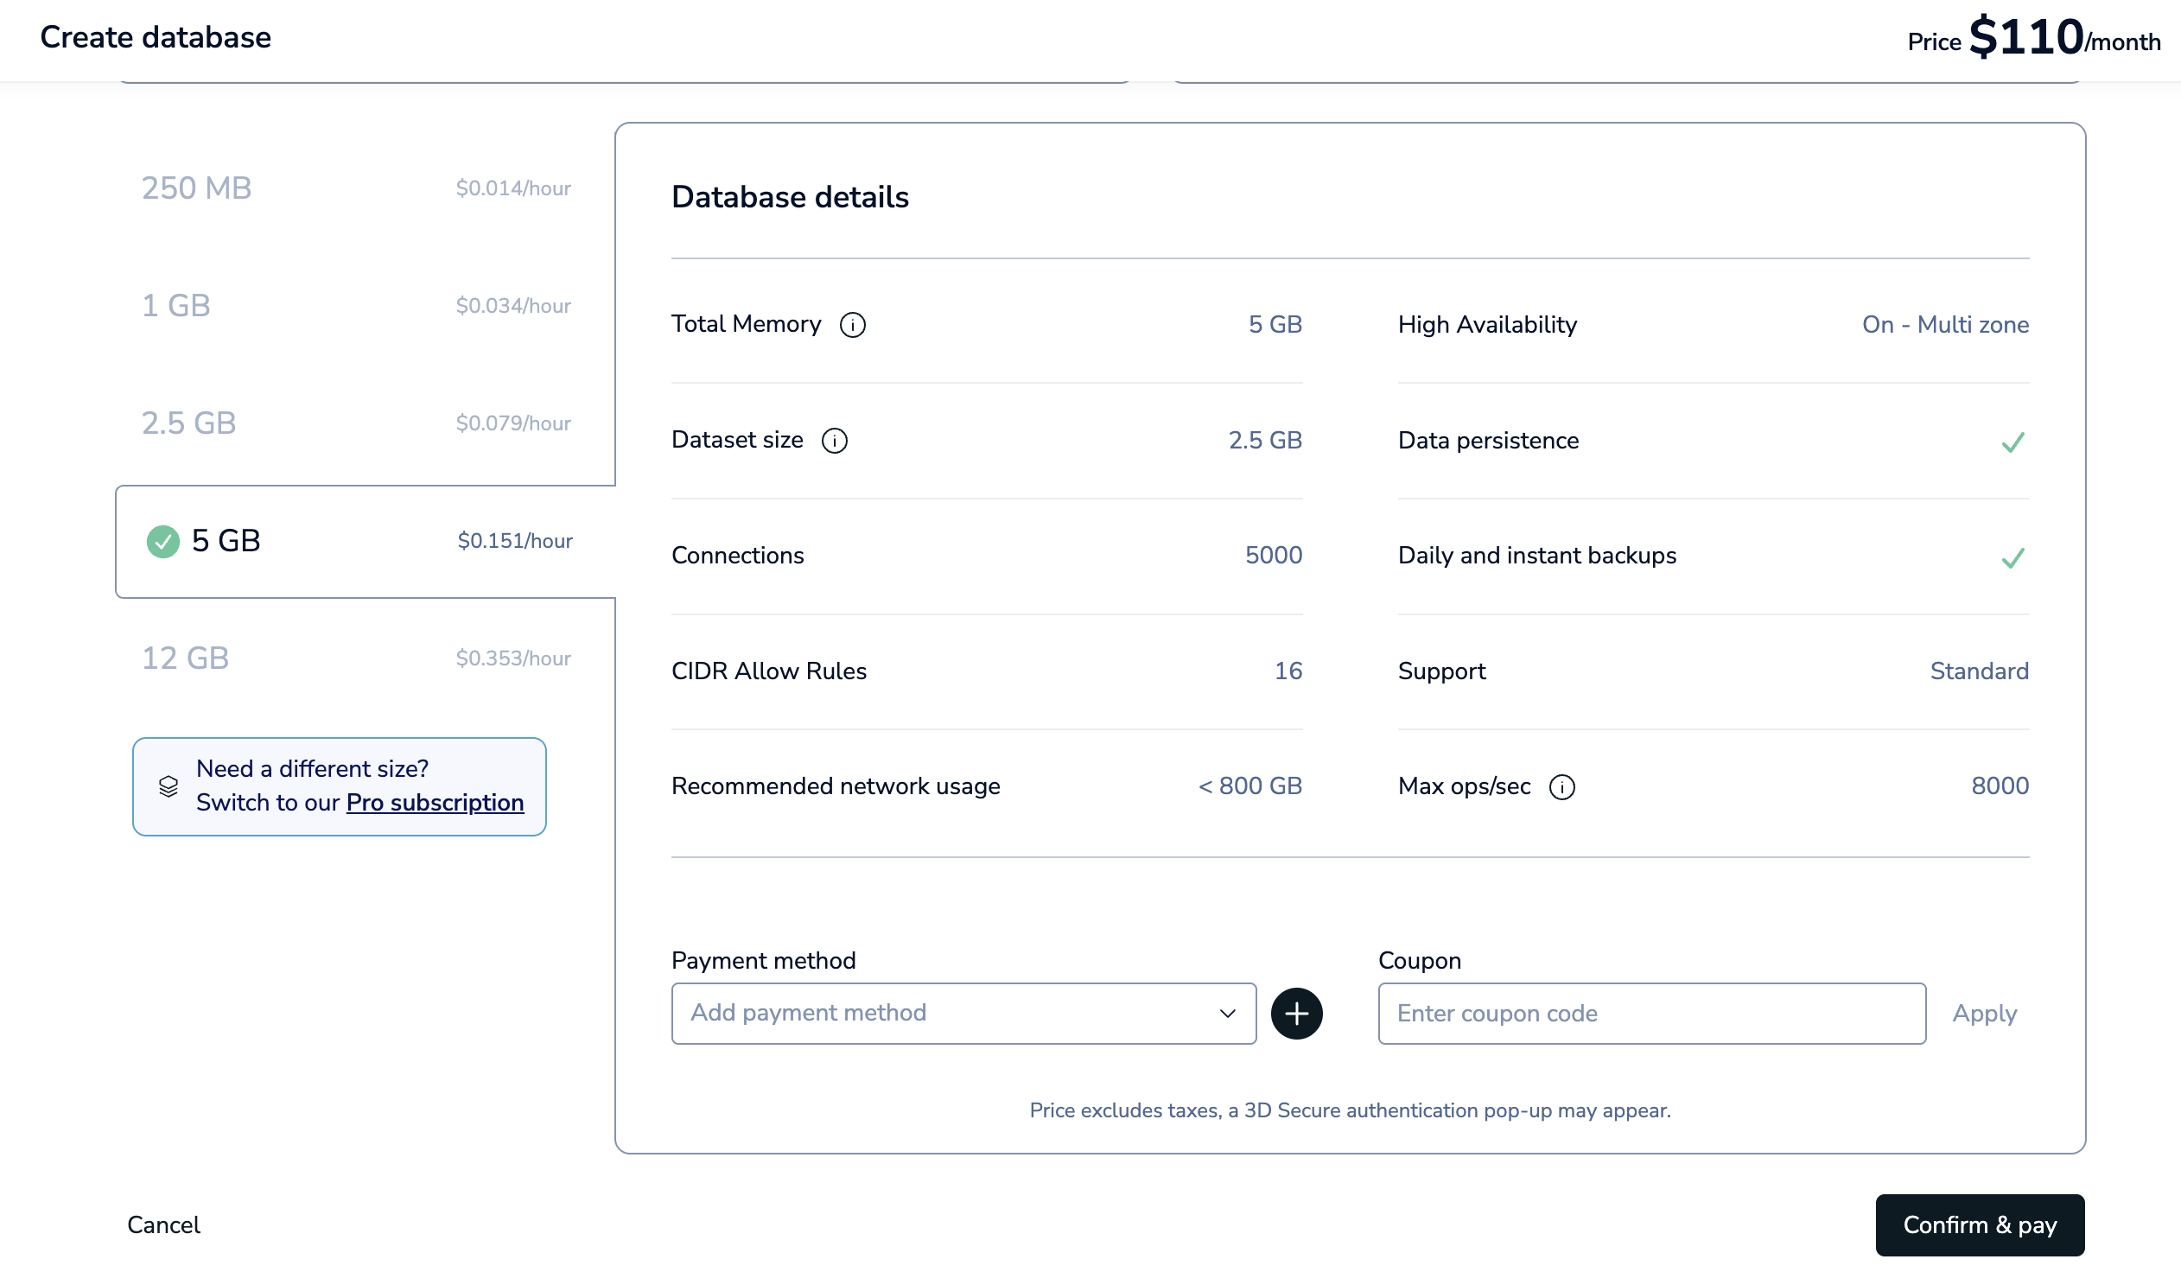Click the Enter coupon code field
Viewport: 2181px width, 1272px height.
click(1651, 1014)
